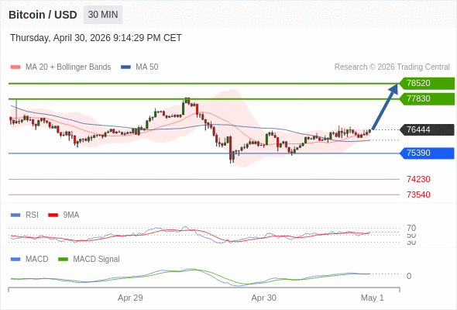Click the blue MACD legend swatch

(x=15, y=260)
